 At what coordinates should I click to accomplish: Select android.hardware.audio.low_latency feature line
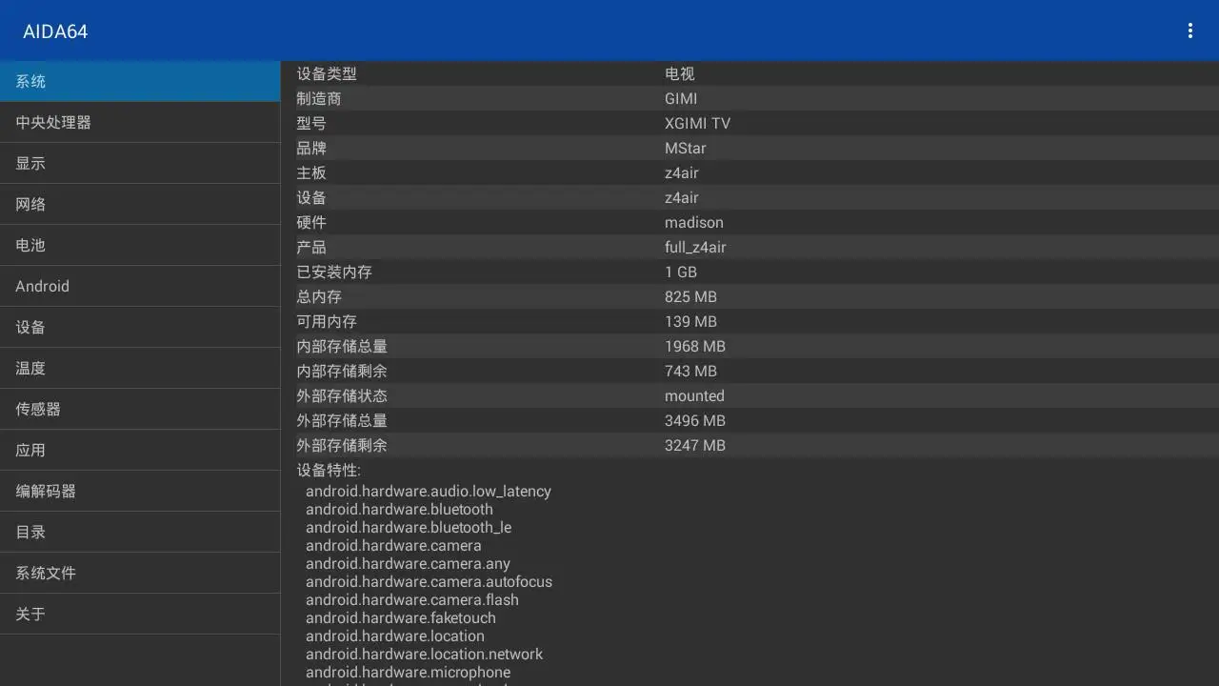click(429, 492)
